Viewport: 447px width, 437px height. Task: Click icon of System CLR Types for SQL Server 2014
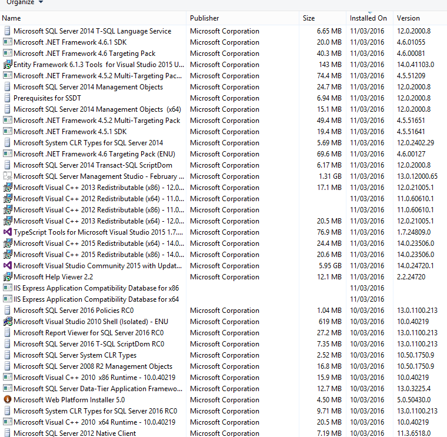[8, 142]
